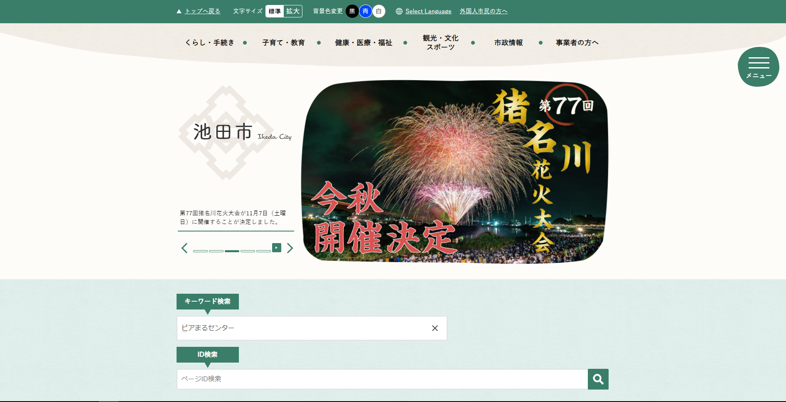This screenshot has height=402, width=786.
Task: Switch background color to black (黒)
Action: 352,11
